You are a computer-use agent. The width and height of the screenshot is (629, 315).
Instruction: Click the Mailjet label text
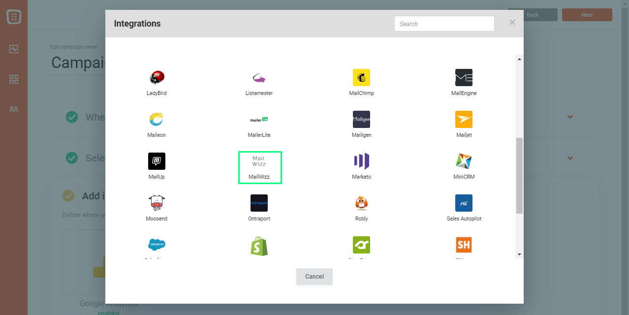coord(464,135)
